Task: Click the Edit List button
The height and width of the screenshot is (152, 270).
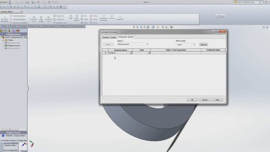Action: coord(203,44)
